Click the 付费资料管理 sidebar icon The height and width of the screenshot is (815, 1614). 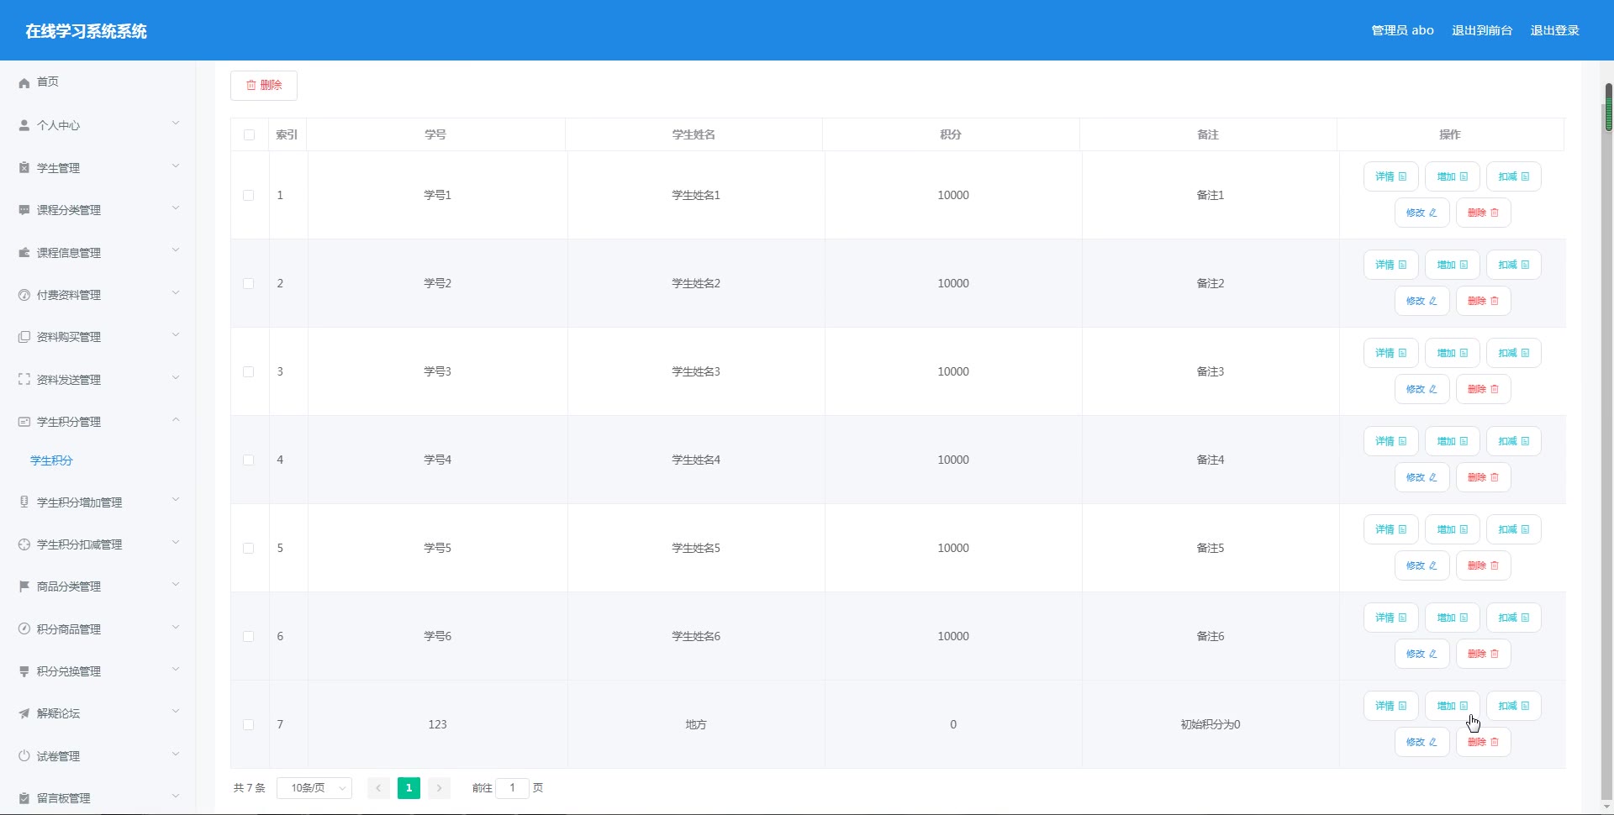click(x=24, y=295)
